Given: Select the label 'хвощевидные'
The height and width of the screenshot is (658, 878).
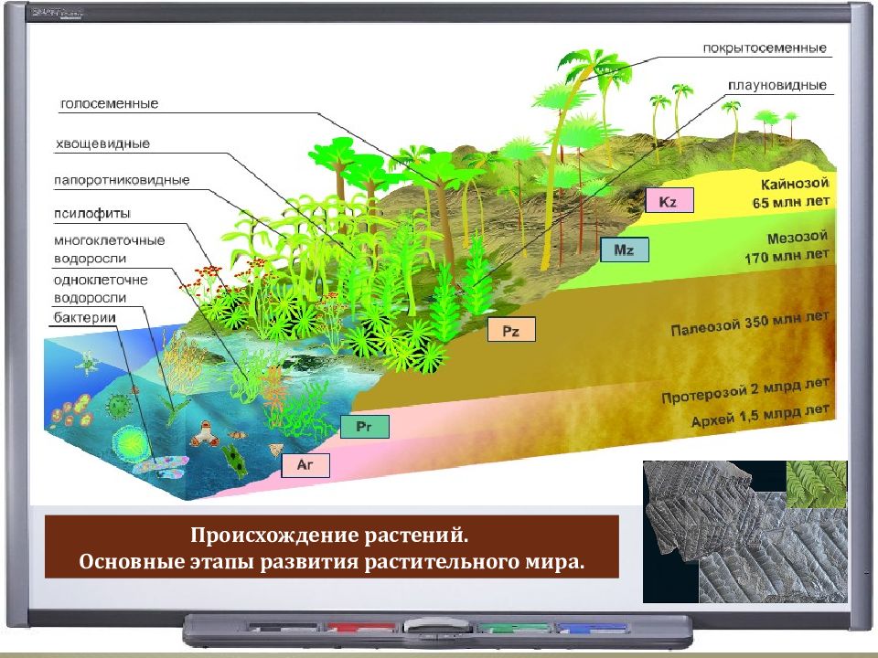Looking at the screenshot, I should click(x=102, y=143).
